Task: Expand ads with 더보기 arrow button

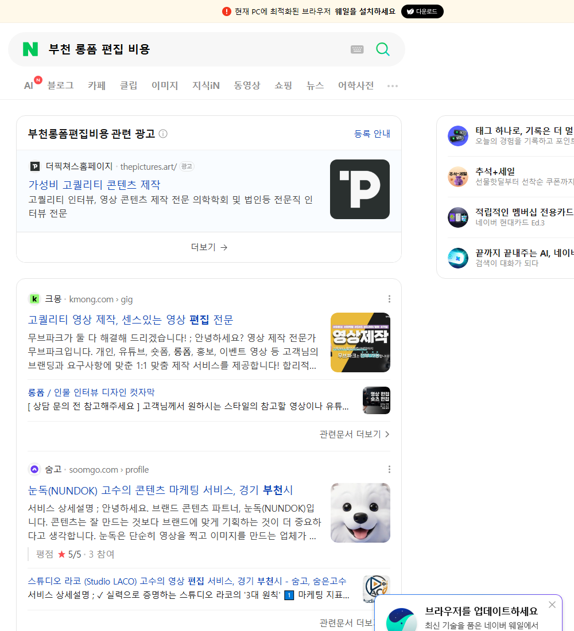Action: [x=209, y=247]
